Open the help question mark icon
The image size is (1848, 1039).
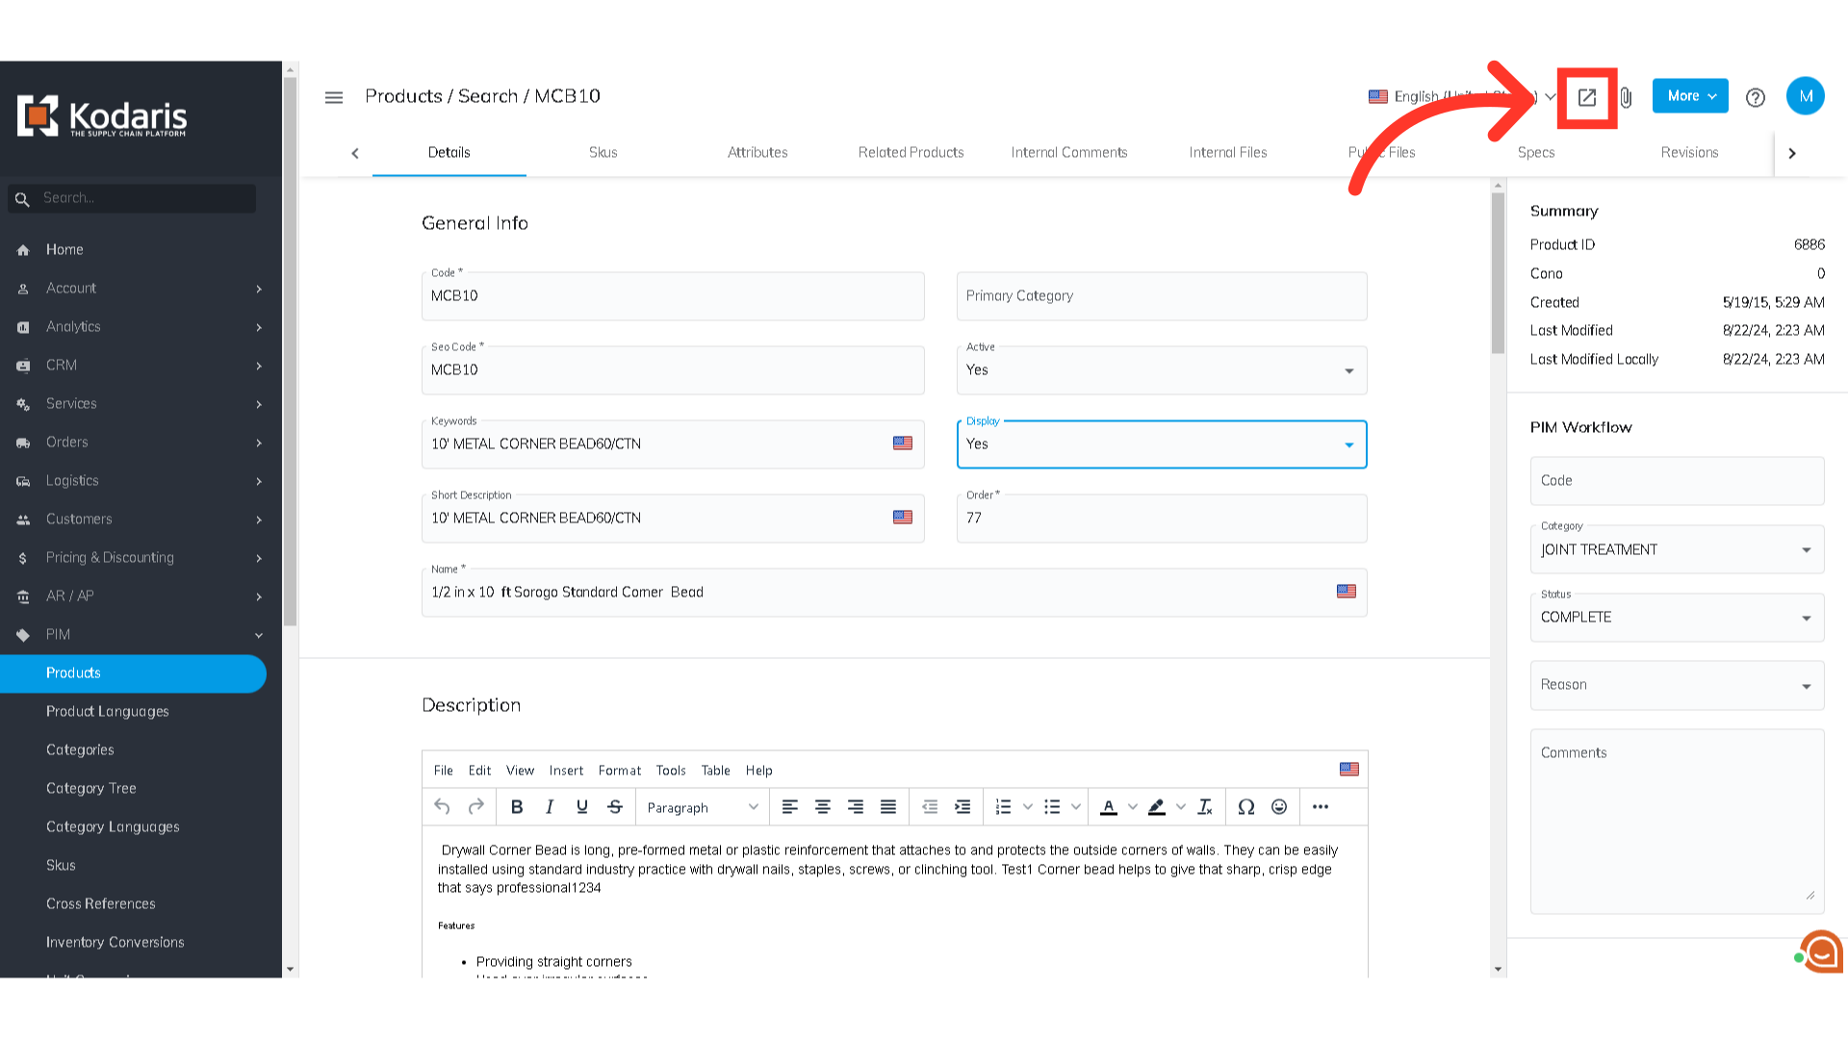pyautogui.click(x=1755, y=97)
